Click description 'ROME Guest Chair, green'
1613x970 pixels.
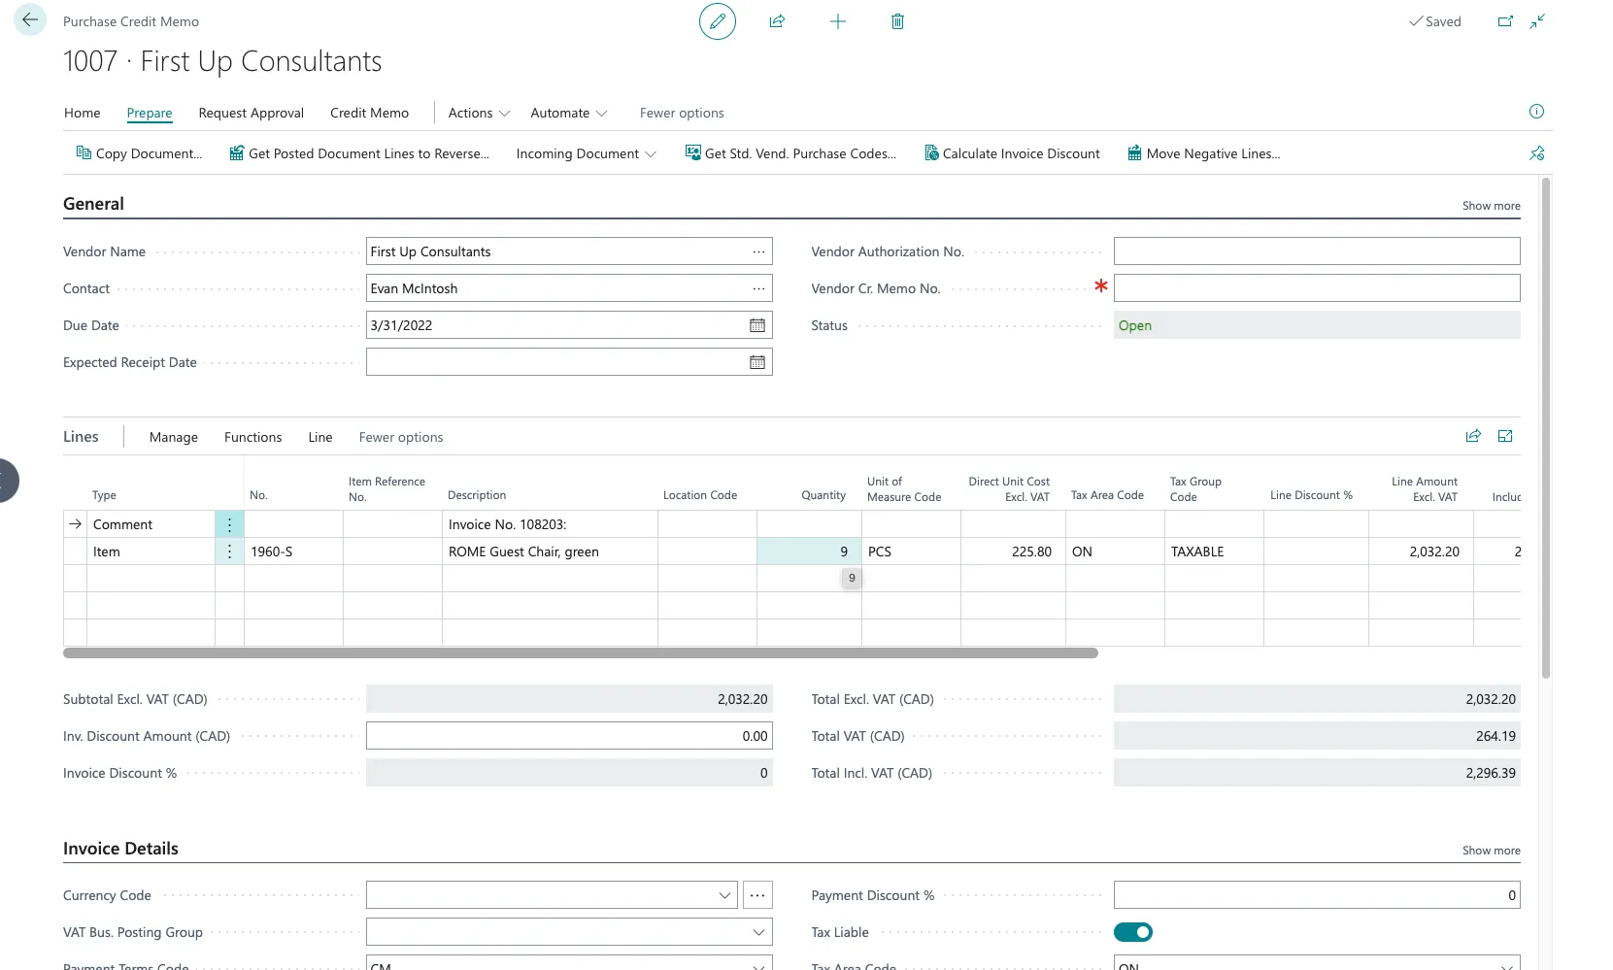523,552
